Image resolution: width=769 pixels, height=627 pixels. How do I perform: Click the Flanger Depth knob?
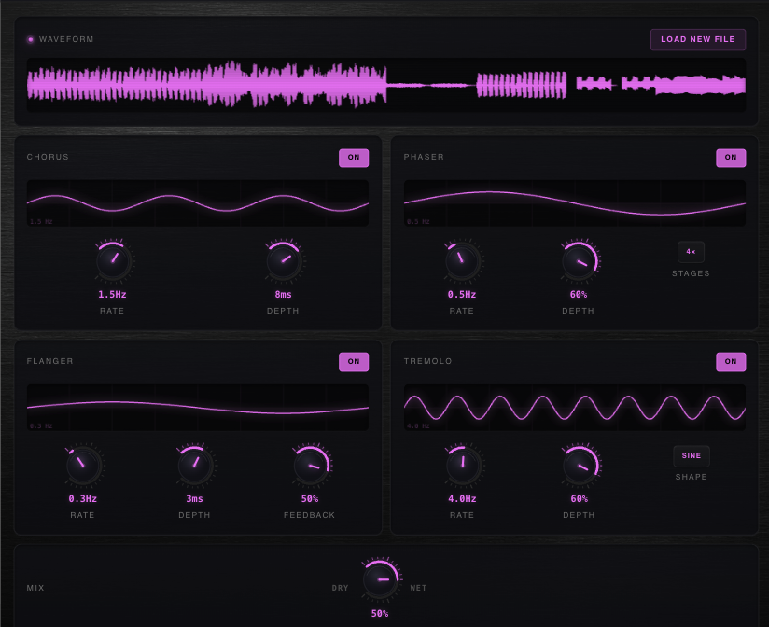[x=195, y=465]
